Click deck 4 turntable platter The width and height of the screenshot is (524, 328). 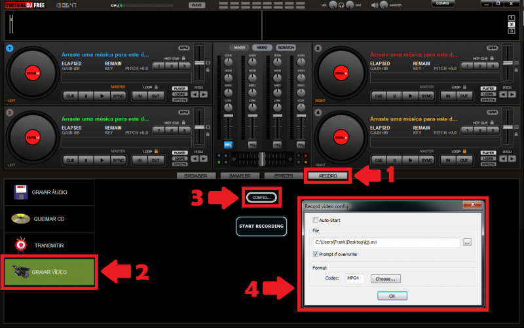click(x=341, y=137)
